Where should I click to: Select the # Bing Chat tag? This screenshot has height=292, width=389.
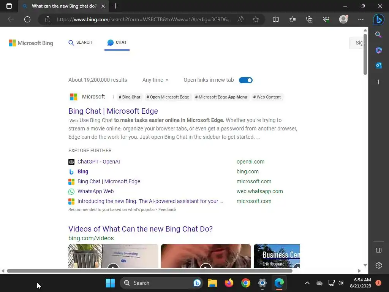click(x=129, y=97)
